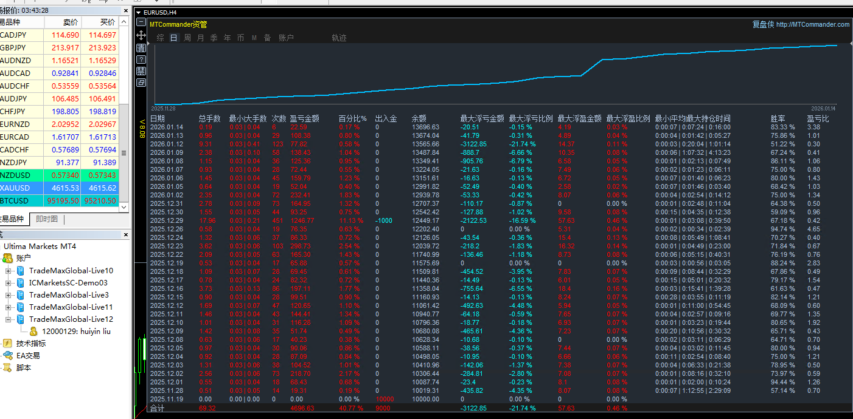Click the 账户 accounts group icon in navigator
This screenshot has width=853, height=419.
tap(8, 258)
